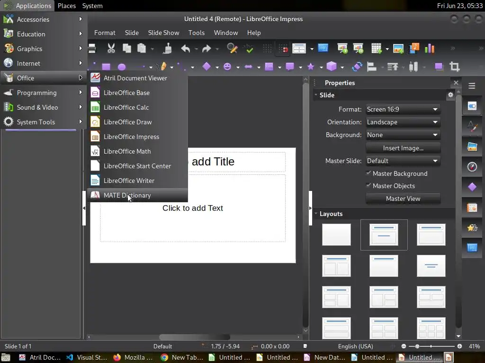The height and width of the screenshot is (363, 485).
Task: Close the Properties sidebar deck
Action: pyautogui.click(x=456, y=83)
